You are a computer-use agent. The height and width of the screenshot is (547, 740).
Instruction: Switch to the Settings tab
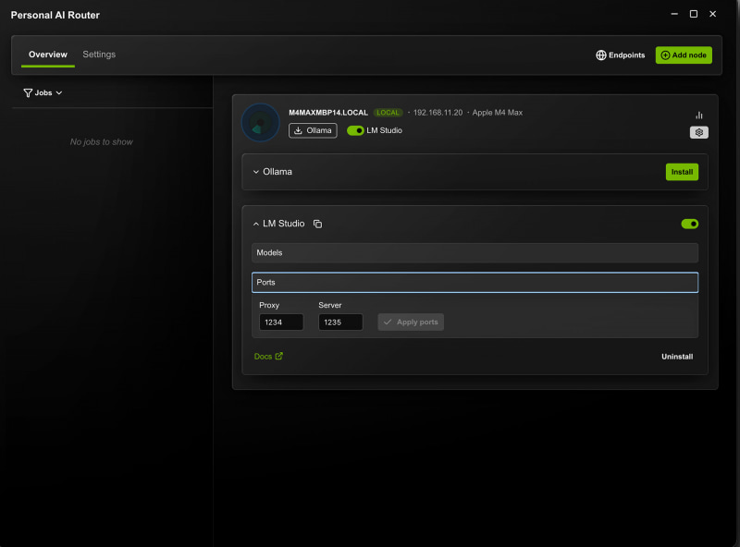coord(99,55)
